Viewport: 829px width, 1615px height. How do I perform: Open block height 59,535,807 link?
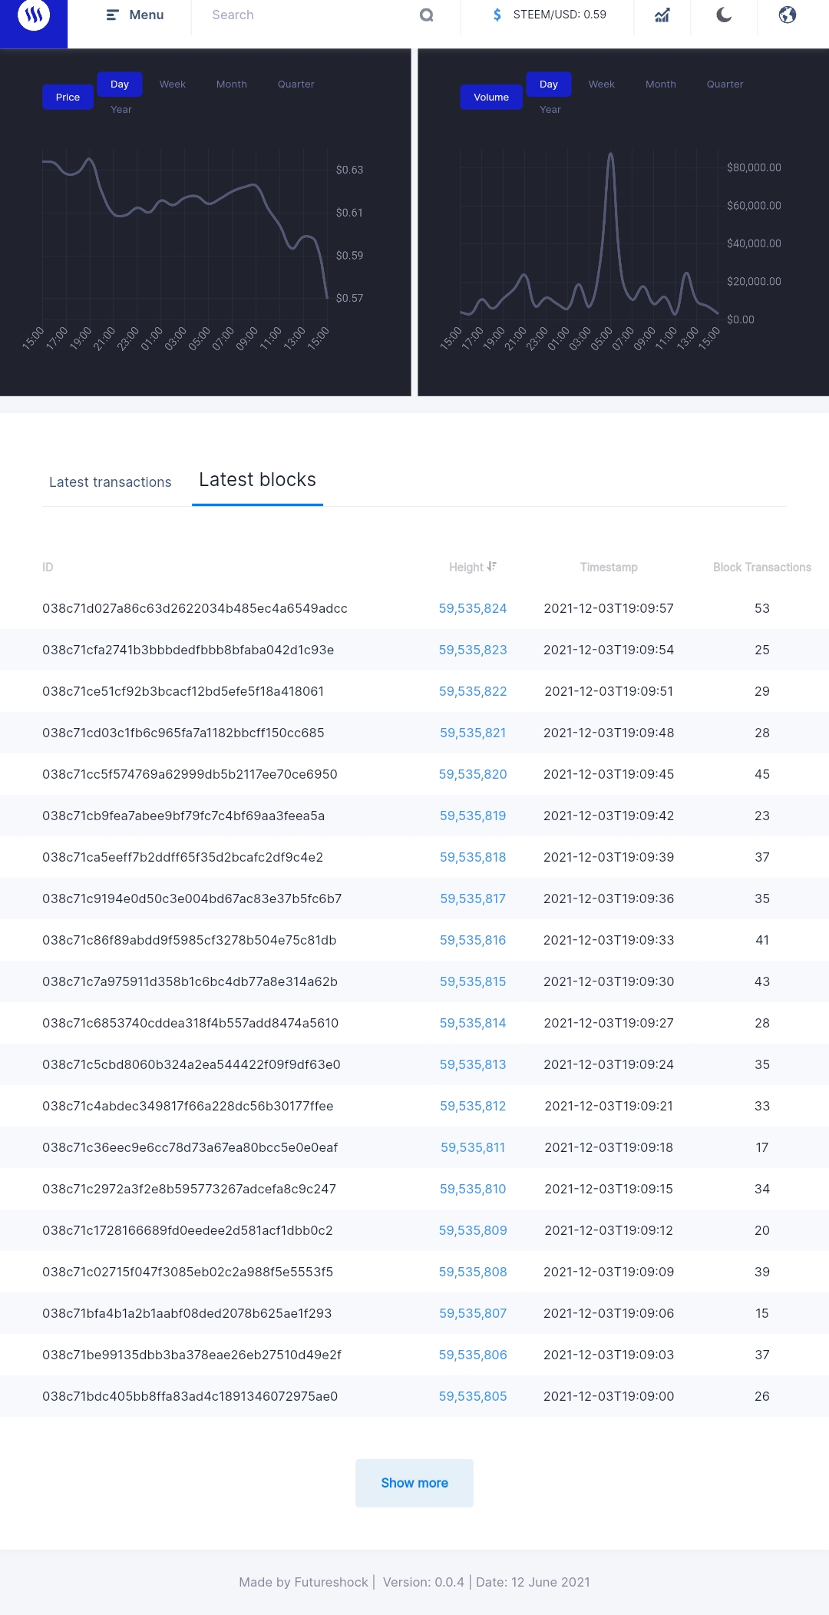coord(473,1313)
